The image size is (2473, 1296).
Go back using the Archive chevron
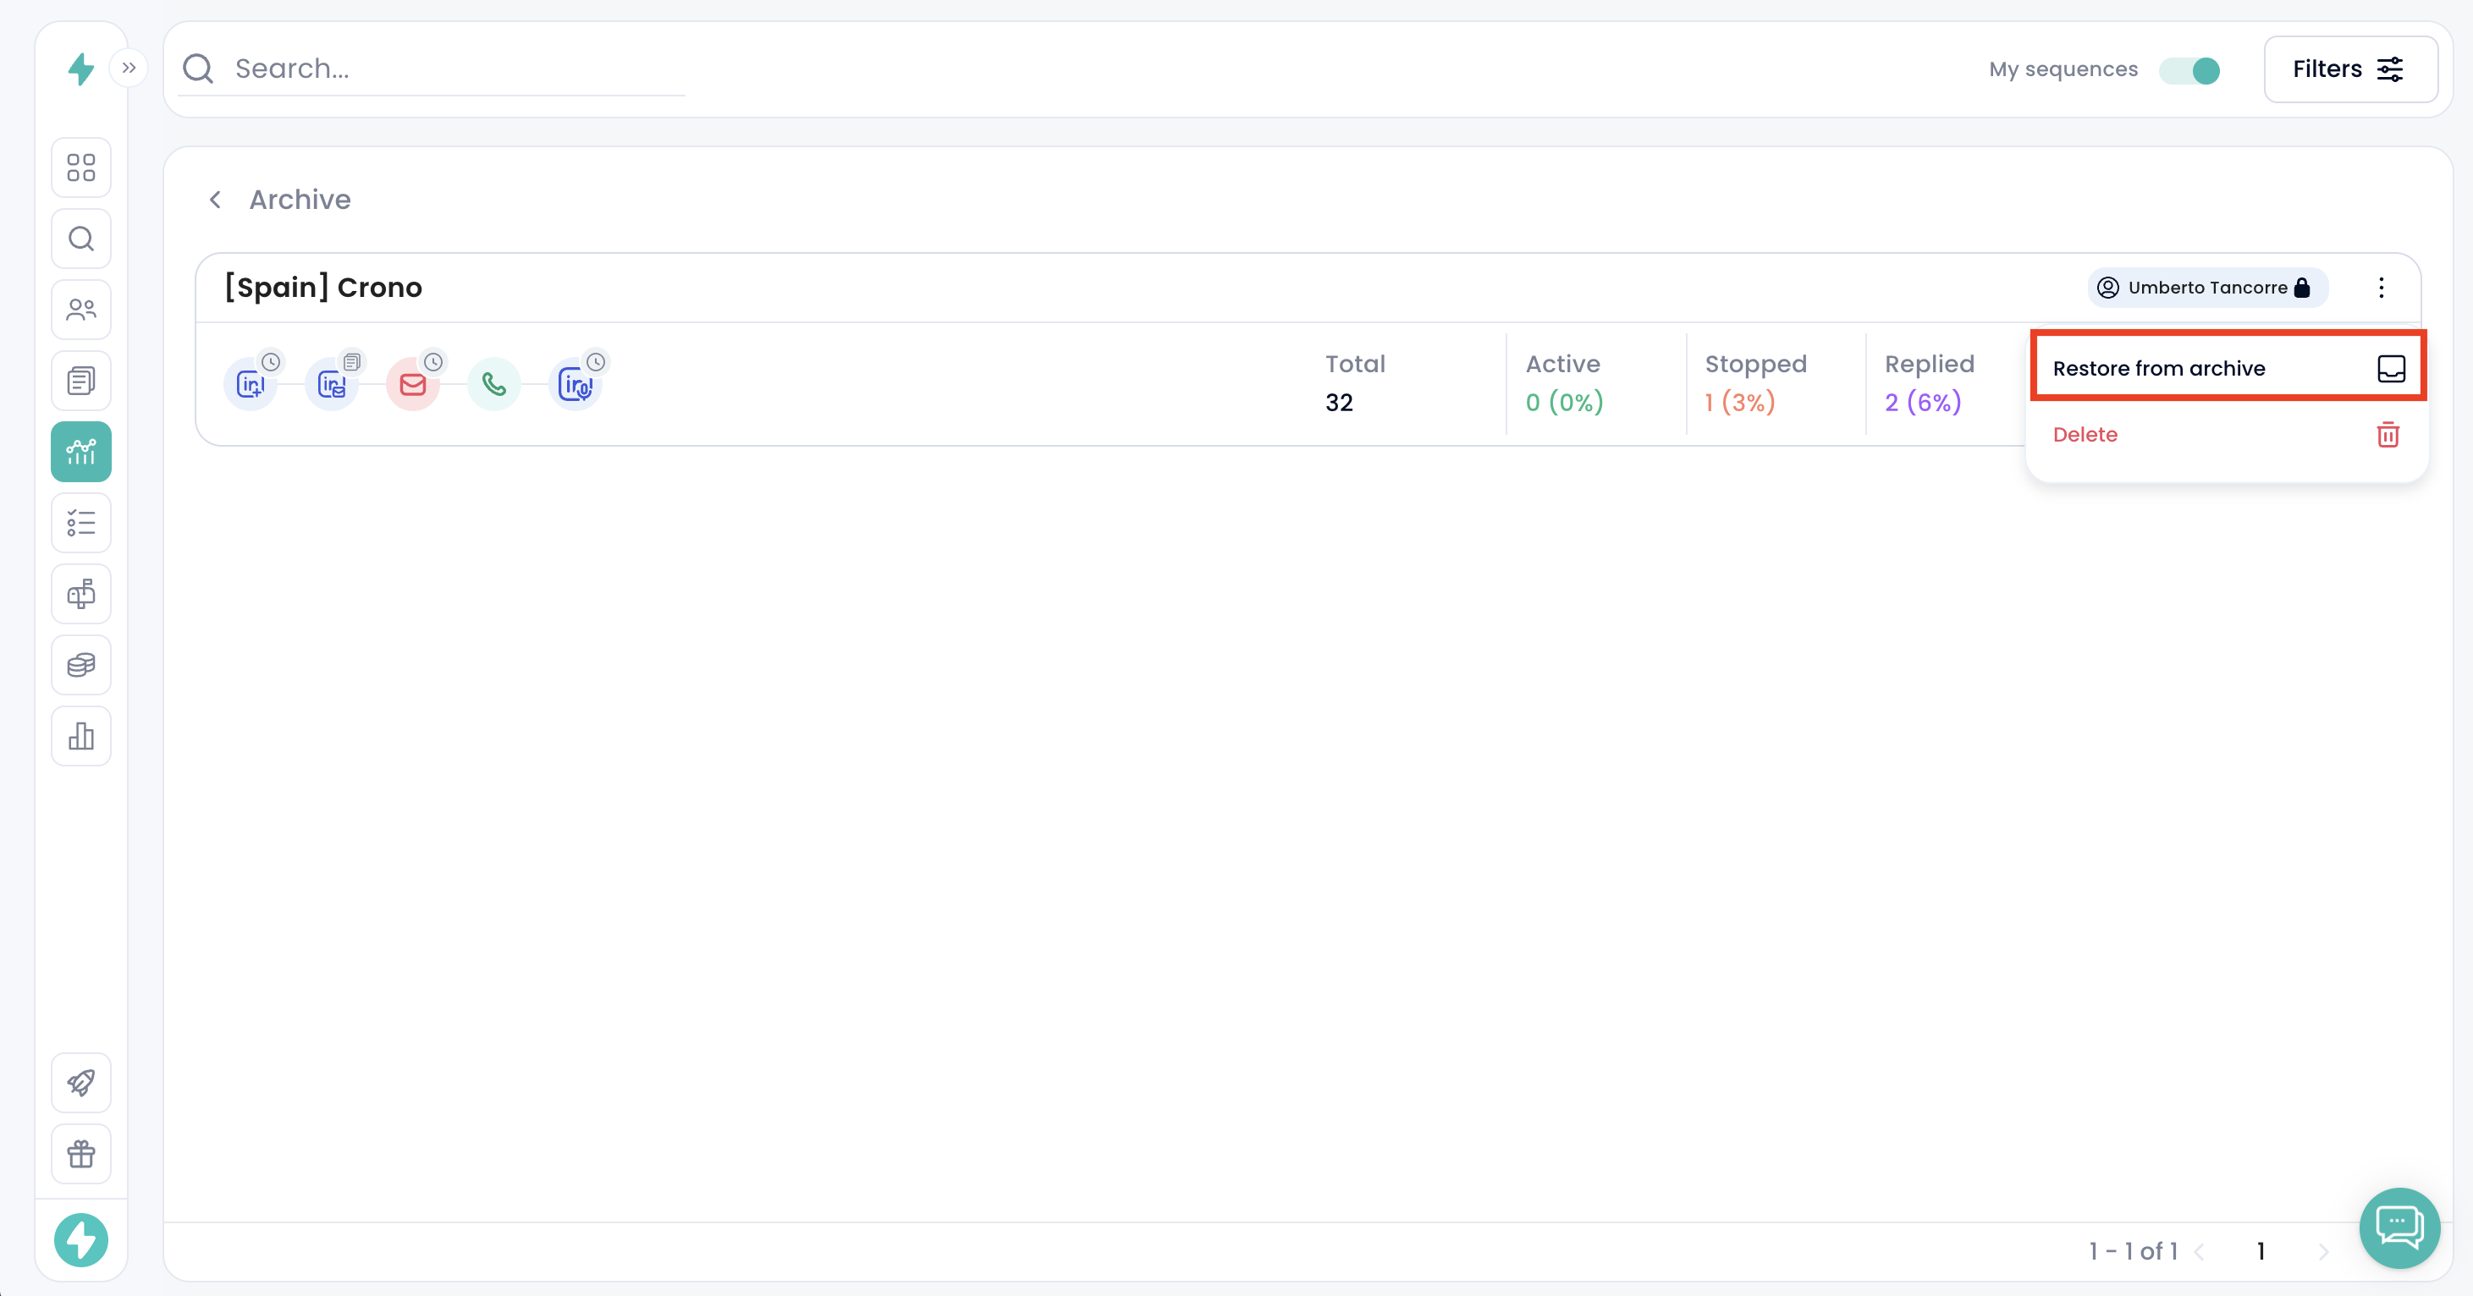coord(216,200)
